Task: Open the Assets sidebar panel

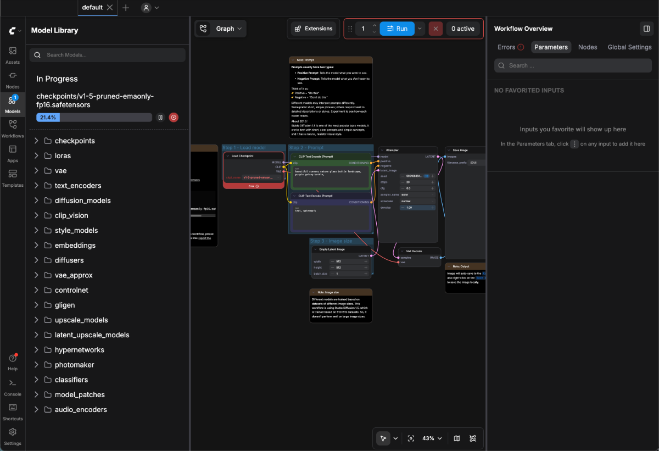Action: coord(13,55)
